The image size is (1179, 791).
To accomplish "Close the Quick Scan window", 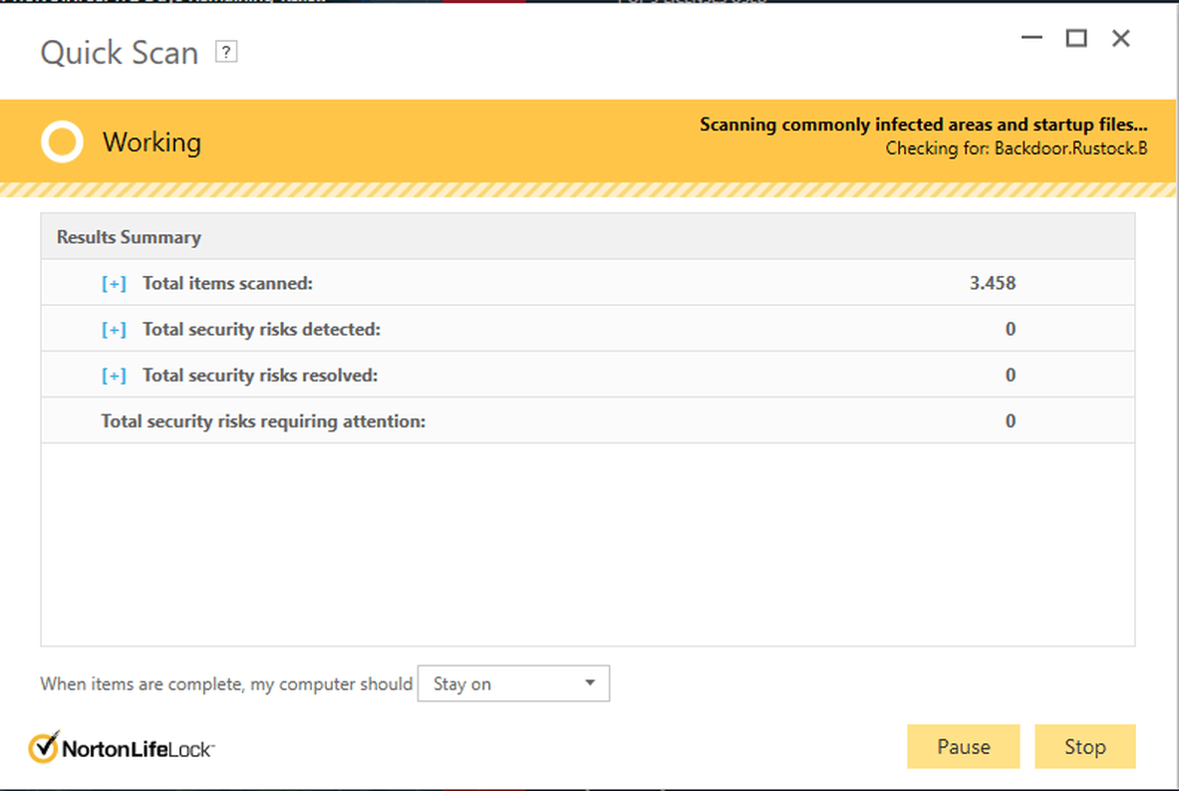I will 1121,39.
